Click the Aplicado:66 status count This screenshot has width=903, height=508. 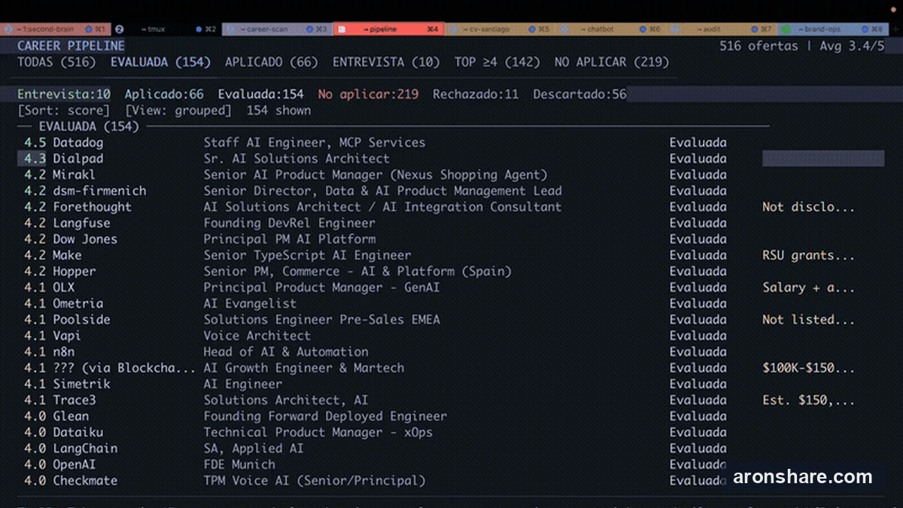click(164, 94)
